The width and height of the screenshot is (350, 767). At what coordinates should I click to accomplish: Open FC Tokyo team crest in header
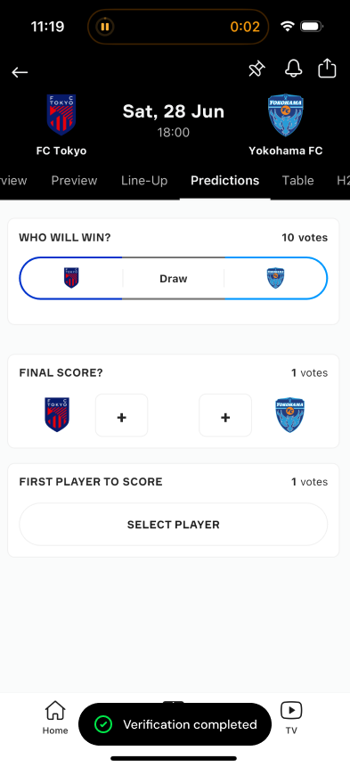(61, 115)
